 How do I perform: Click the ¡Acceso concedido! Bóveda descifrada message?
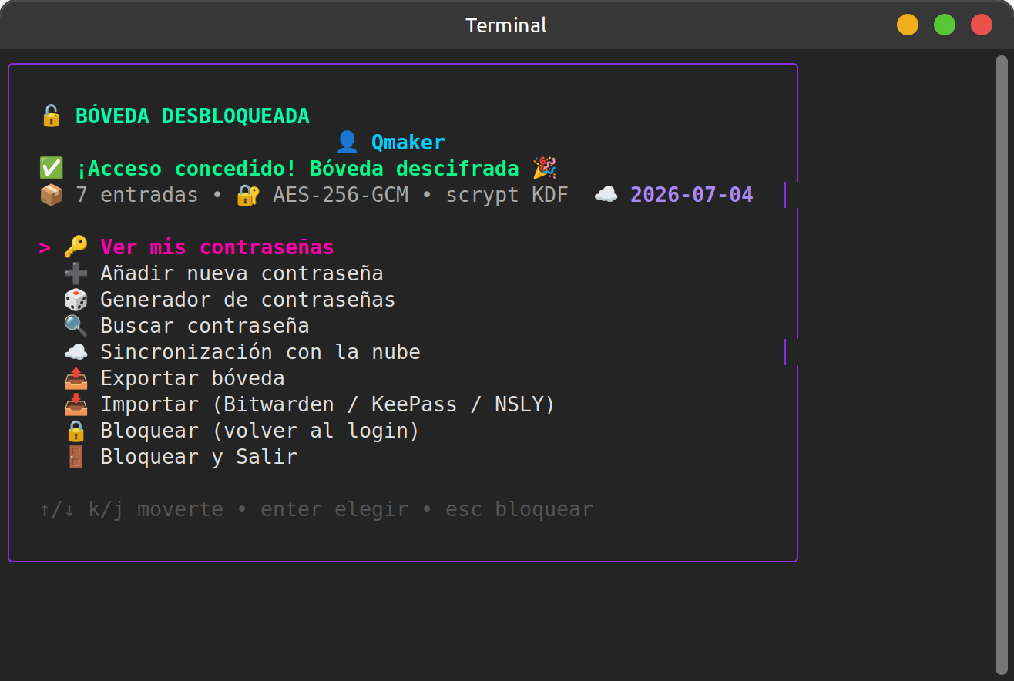[x=297, y=169]
